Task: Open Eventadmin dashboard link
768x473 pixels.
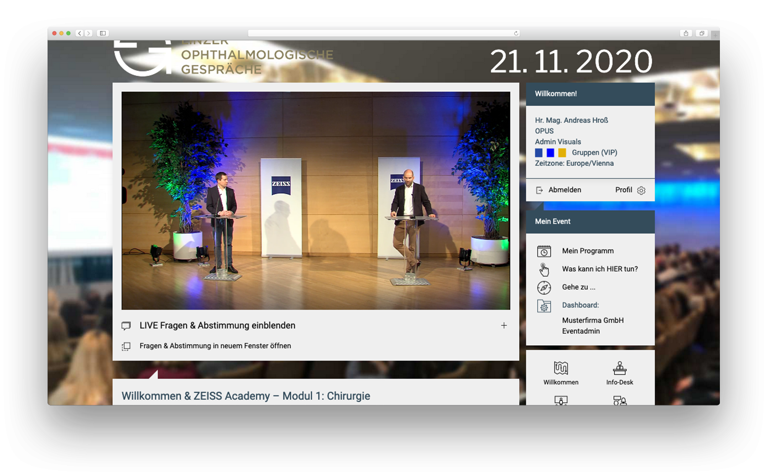Action: click(x=581, y=331)
